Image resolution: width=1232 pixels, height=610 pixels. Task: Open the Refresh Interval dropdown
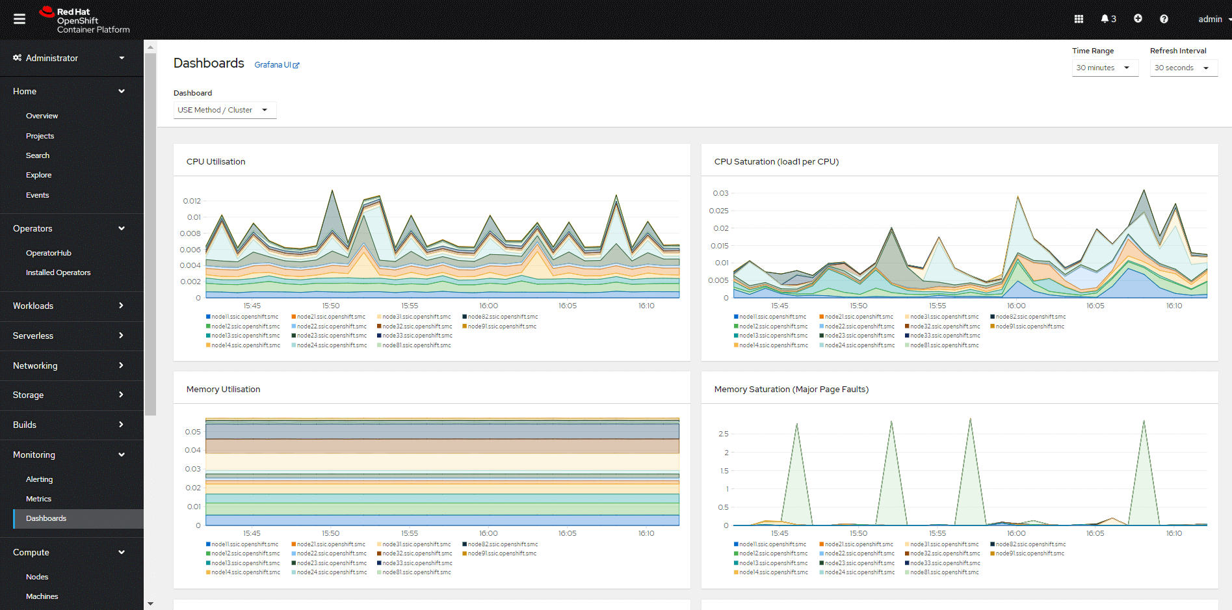1183,68
